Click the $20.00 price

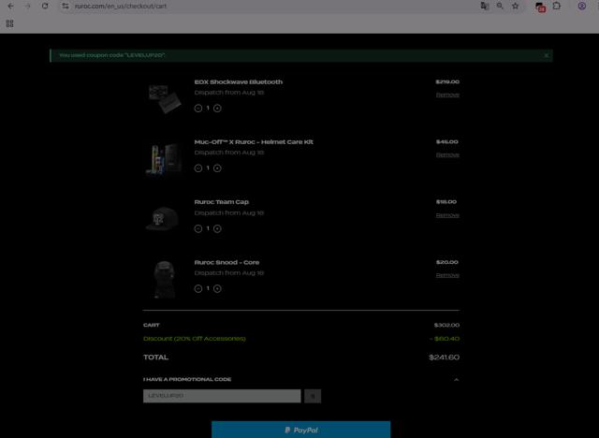(447, 262)
